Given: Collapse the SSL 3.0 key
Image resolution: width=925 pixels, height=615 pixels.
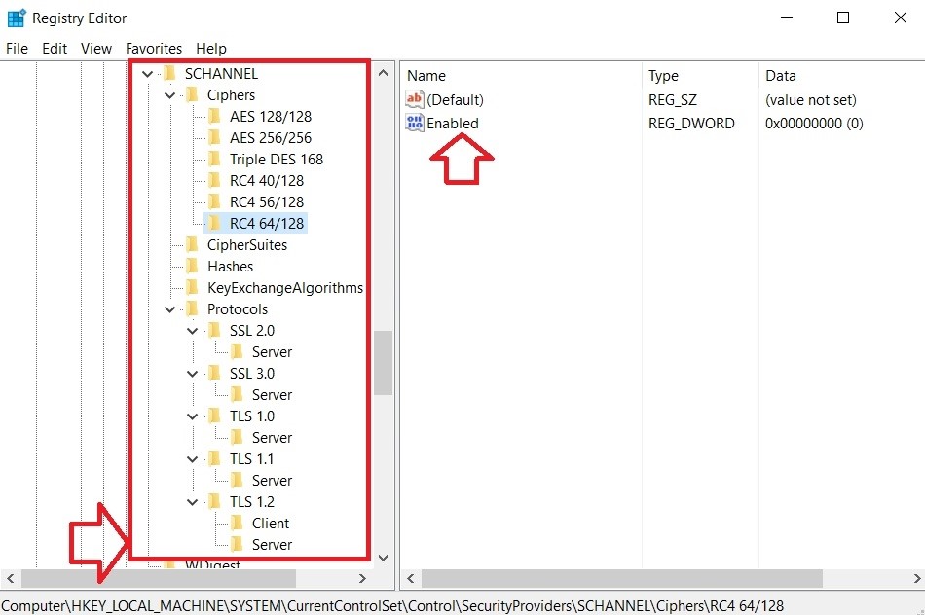Looking at the screenshot, I should [193, 374].
